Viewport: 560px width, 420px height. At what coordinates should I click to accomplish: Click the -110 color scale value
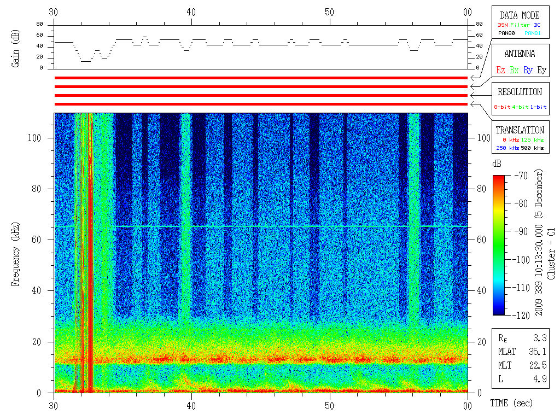[x=521, y=287]
